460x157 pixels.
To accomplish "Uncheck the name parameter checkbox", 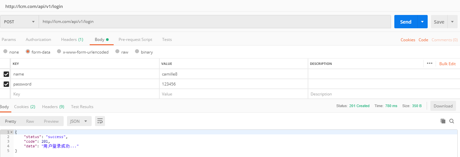I will [x=6, y=74].
